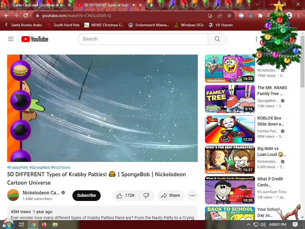Open What if Credit Cards Disappeared thumbnail
This screenshot has width=305, height=229.
230,190
